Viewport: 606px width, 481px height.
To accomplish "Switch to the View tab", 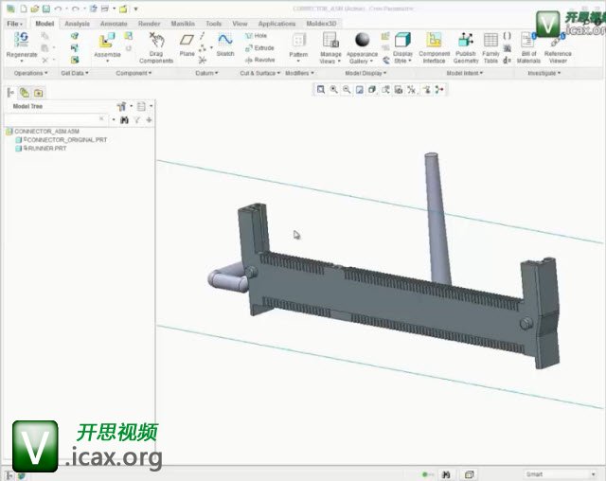I will (x=240, y=24).
